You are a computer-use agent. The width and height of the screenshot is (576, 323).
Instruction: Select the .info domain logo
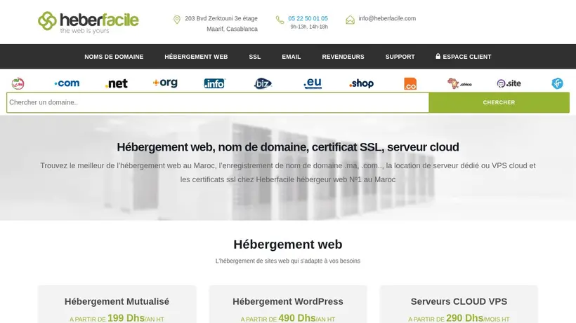point(214,83)
